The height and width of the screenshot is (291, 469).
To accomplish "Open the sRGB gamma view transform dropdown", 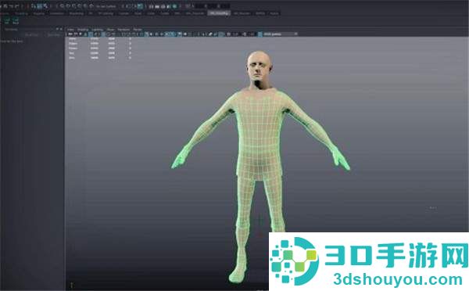I will (x=281, y=34).
